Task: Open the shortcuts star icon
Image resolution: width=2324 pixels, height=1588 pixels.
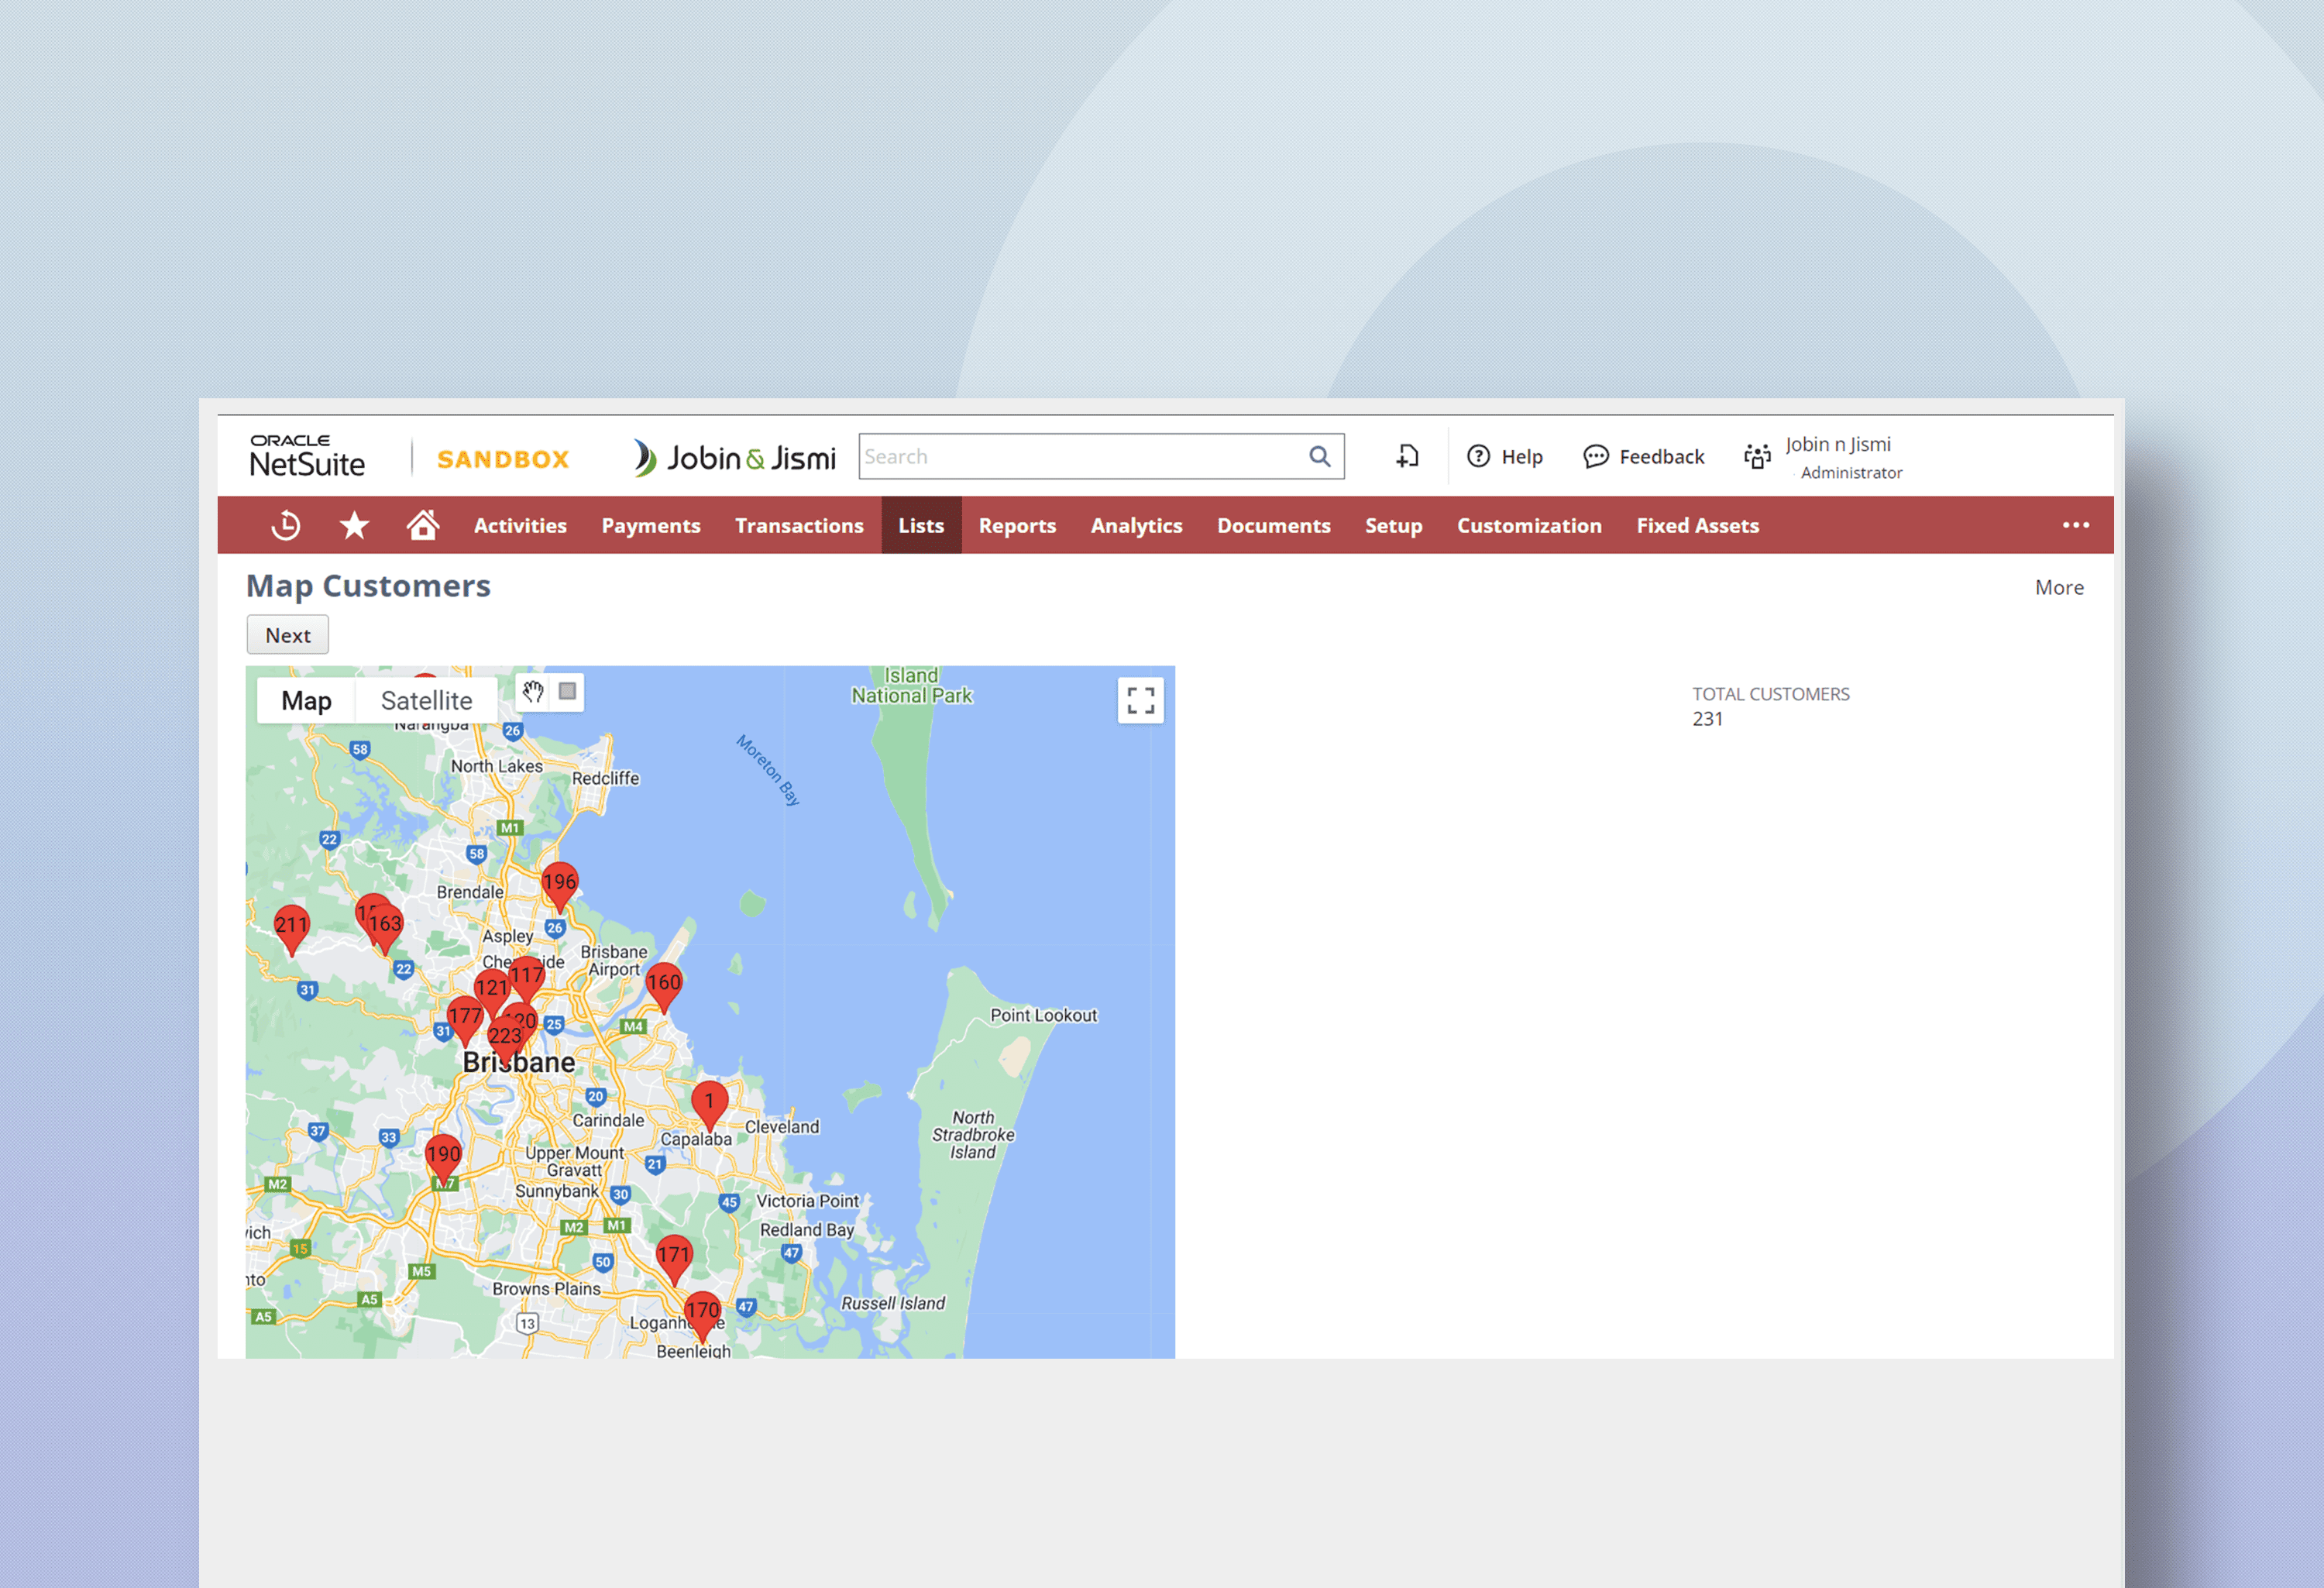Action: pyautogui.click(x=354, y=524)
